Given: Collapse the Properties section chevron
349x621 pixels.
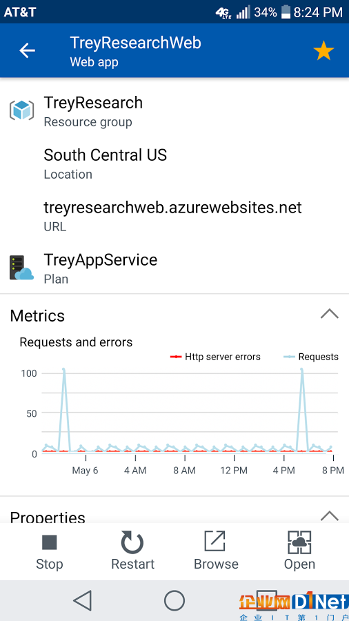Looking at the screenshot, I should coord(329,515).
